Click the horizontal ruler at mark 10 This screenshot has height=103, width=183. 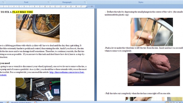click(45, 7)
